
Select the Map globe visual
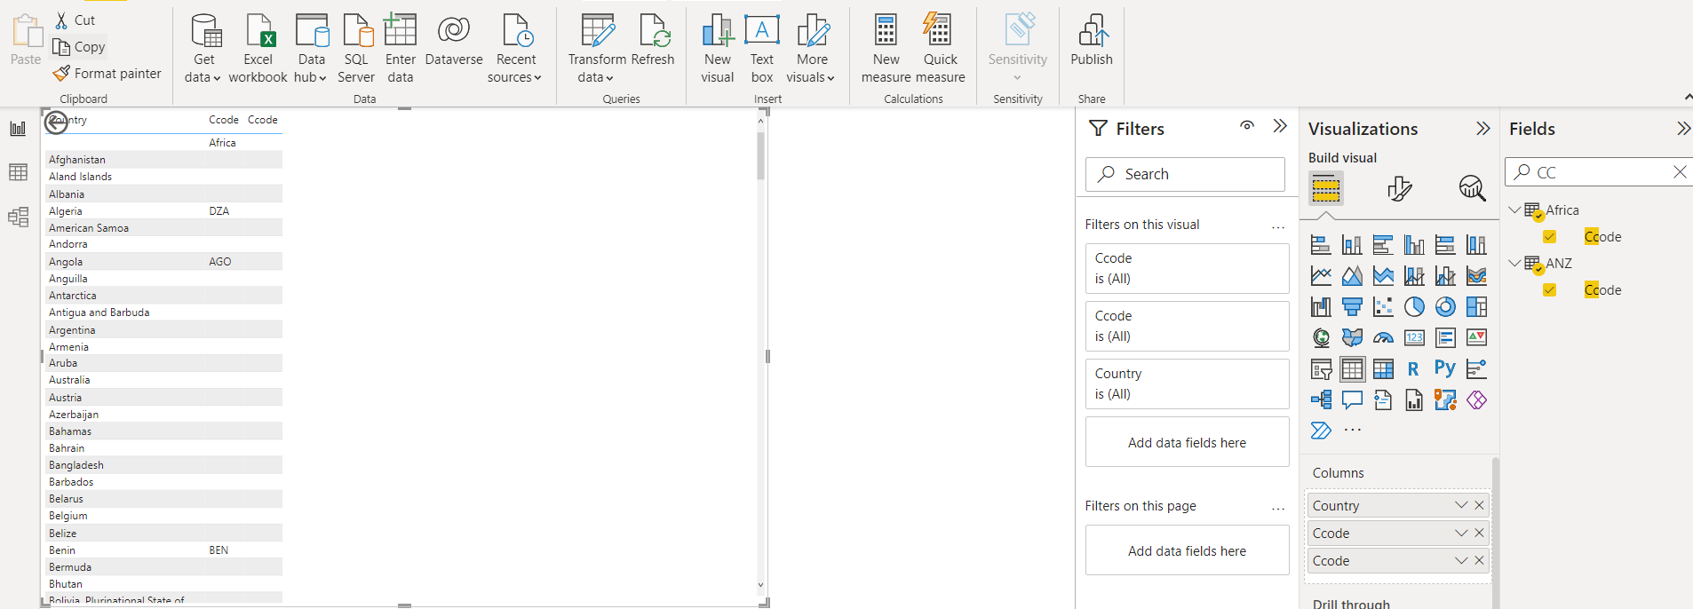click(x=1321, y=337)
